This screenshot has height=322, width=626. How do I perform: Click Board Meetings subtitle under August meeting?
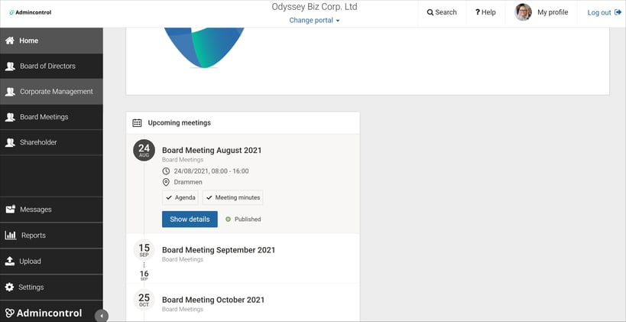point(183,160)
